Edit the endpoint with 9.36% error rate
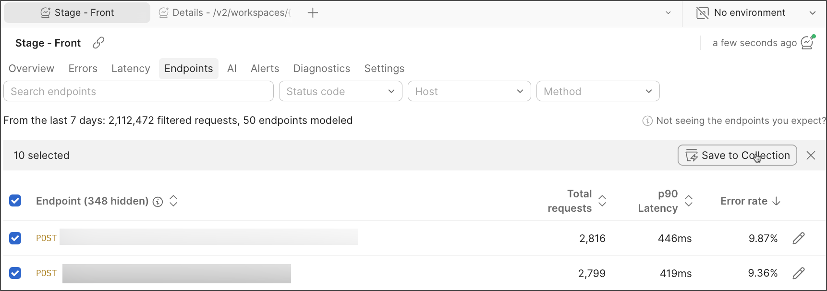The width and height of the screenshot is (827, 291). tap(798, 273)
